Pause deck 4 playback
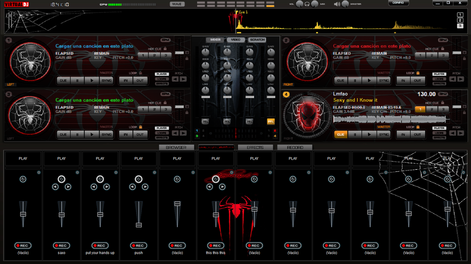This screenshot has width=471, height=264. (355, 134)
